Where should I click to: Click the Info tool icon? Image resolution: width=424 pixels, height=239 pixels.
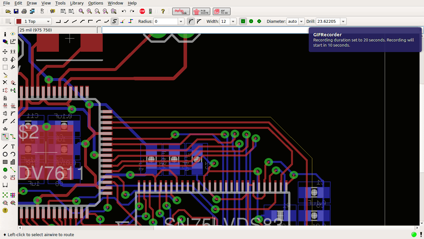click(5, 34)
